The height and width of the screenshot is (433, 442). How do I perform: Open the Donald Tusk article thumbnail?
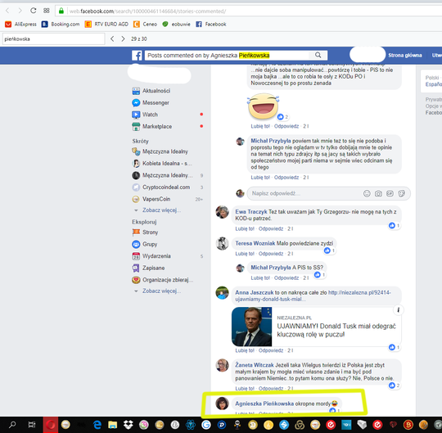click(252, 327)
